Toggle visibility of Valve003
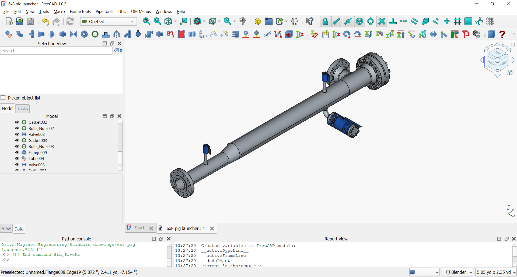Viewport: 517px width, 277px height. [x=17, y=165]
